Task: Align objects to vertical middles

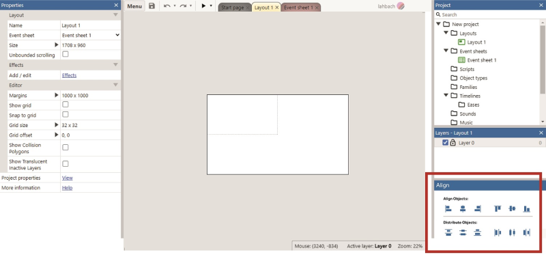Action: pos(513,209)
